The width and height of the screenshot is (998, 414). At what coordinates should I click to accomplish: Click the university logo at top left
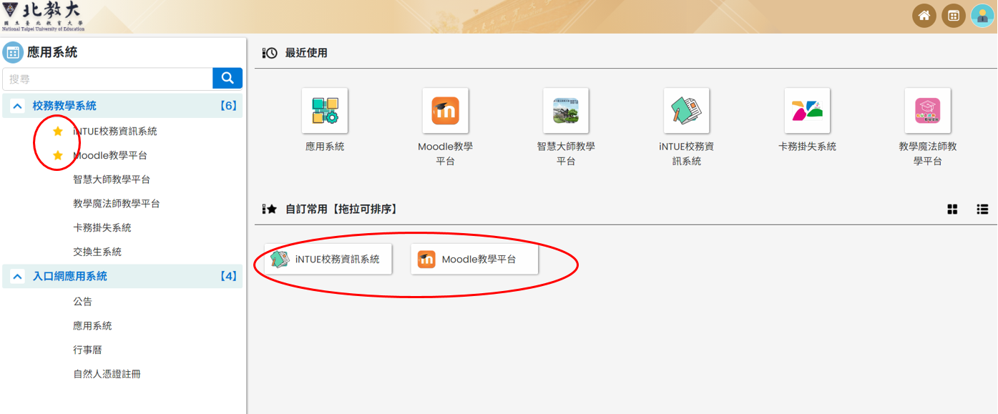pyautogui.click(x=43, y=16)
